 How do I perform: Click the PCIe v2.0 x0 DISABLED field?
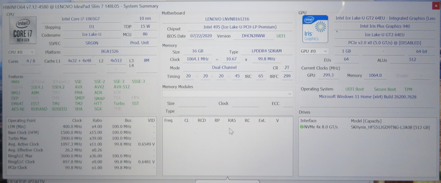coord(385,43)
